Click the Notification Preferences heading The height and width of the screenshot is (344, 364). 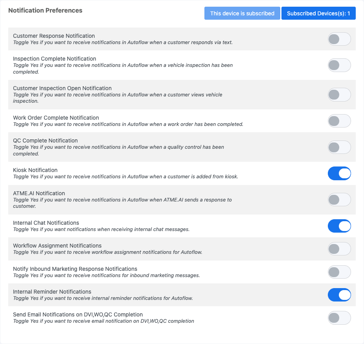(45, 11)
